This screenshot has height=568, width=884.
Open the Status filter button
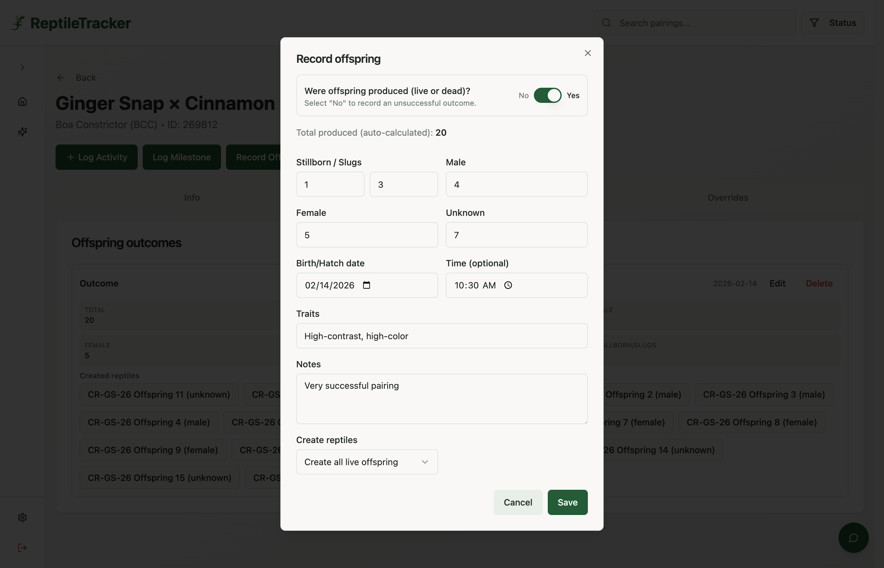832,23
